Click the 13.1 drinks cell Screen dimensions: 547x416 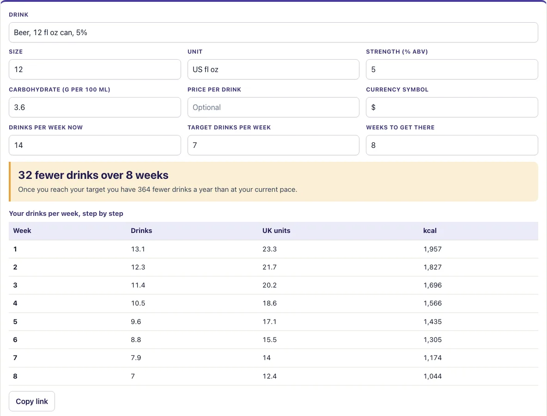point(138,249)
